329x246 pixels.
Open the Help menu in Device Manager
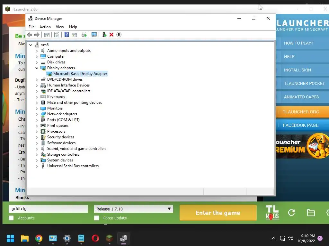pos(73,27)
